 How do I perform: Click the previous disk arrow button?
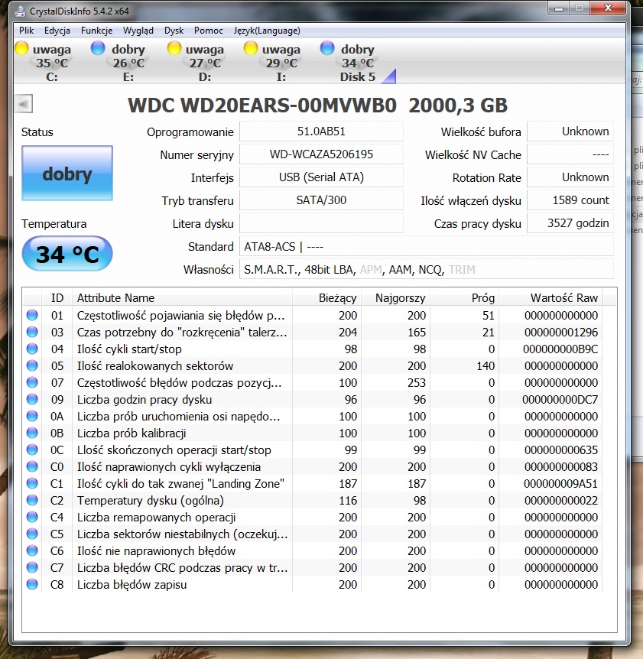click(24, 104)
